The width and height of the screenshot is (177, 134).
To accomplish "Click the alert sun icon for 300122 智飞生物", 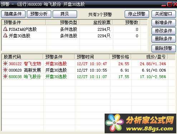I will (5, 63).
